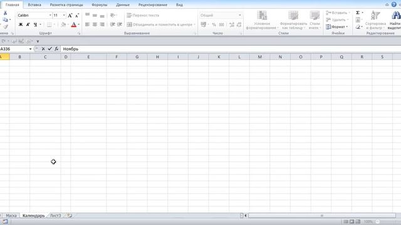401x225 pixels.
Task: Open Сортировка и фильтр menu
Action: (375, 21)
